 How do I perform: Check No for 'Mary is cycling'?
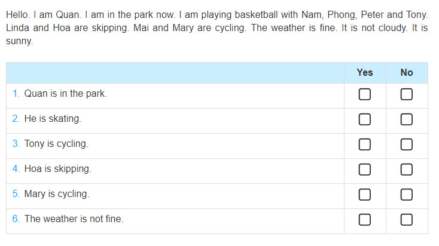pos(407,195)
